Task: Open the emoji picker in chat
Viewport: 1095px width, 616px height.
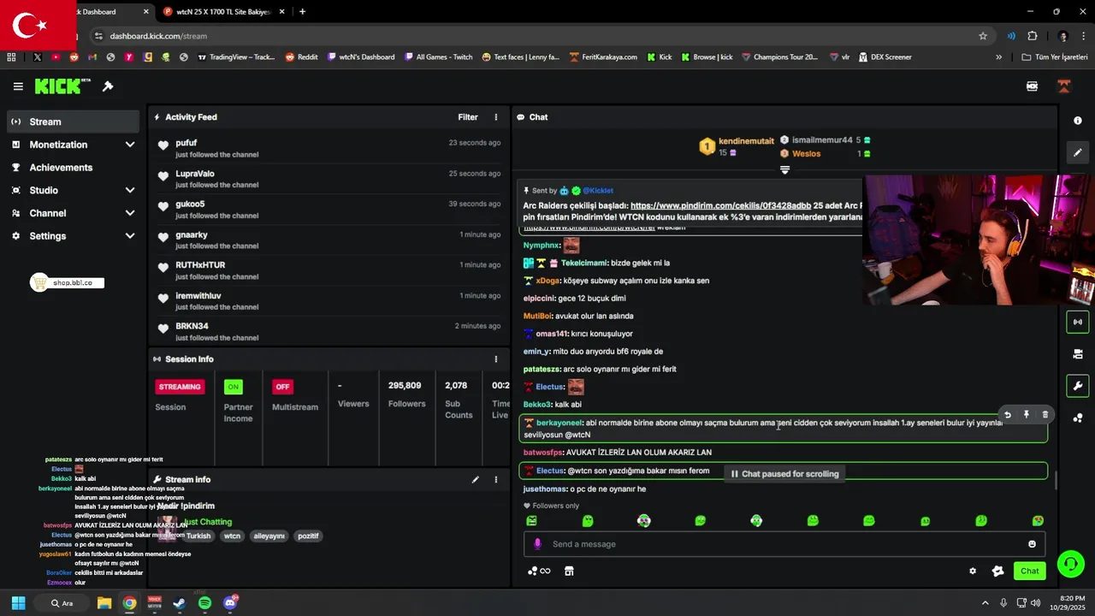Action: point(1032,544)
